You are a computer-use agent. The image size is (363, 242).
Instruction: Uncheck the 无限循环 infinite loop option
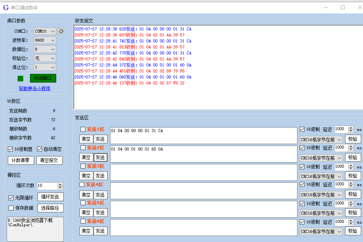(11, 197)
